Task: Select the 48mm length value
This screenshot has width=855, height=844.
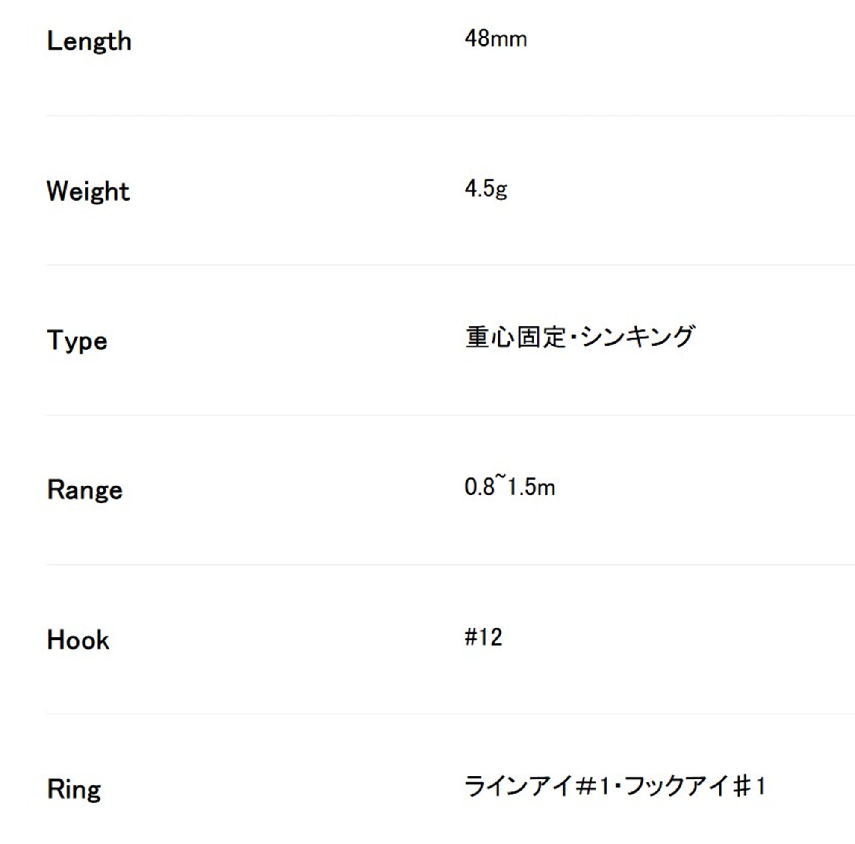Action: pyautogui.click(x=495, y=39)
